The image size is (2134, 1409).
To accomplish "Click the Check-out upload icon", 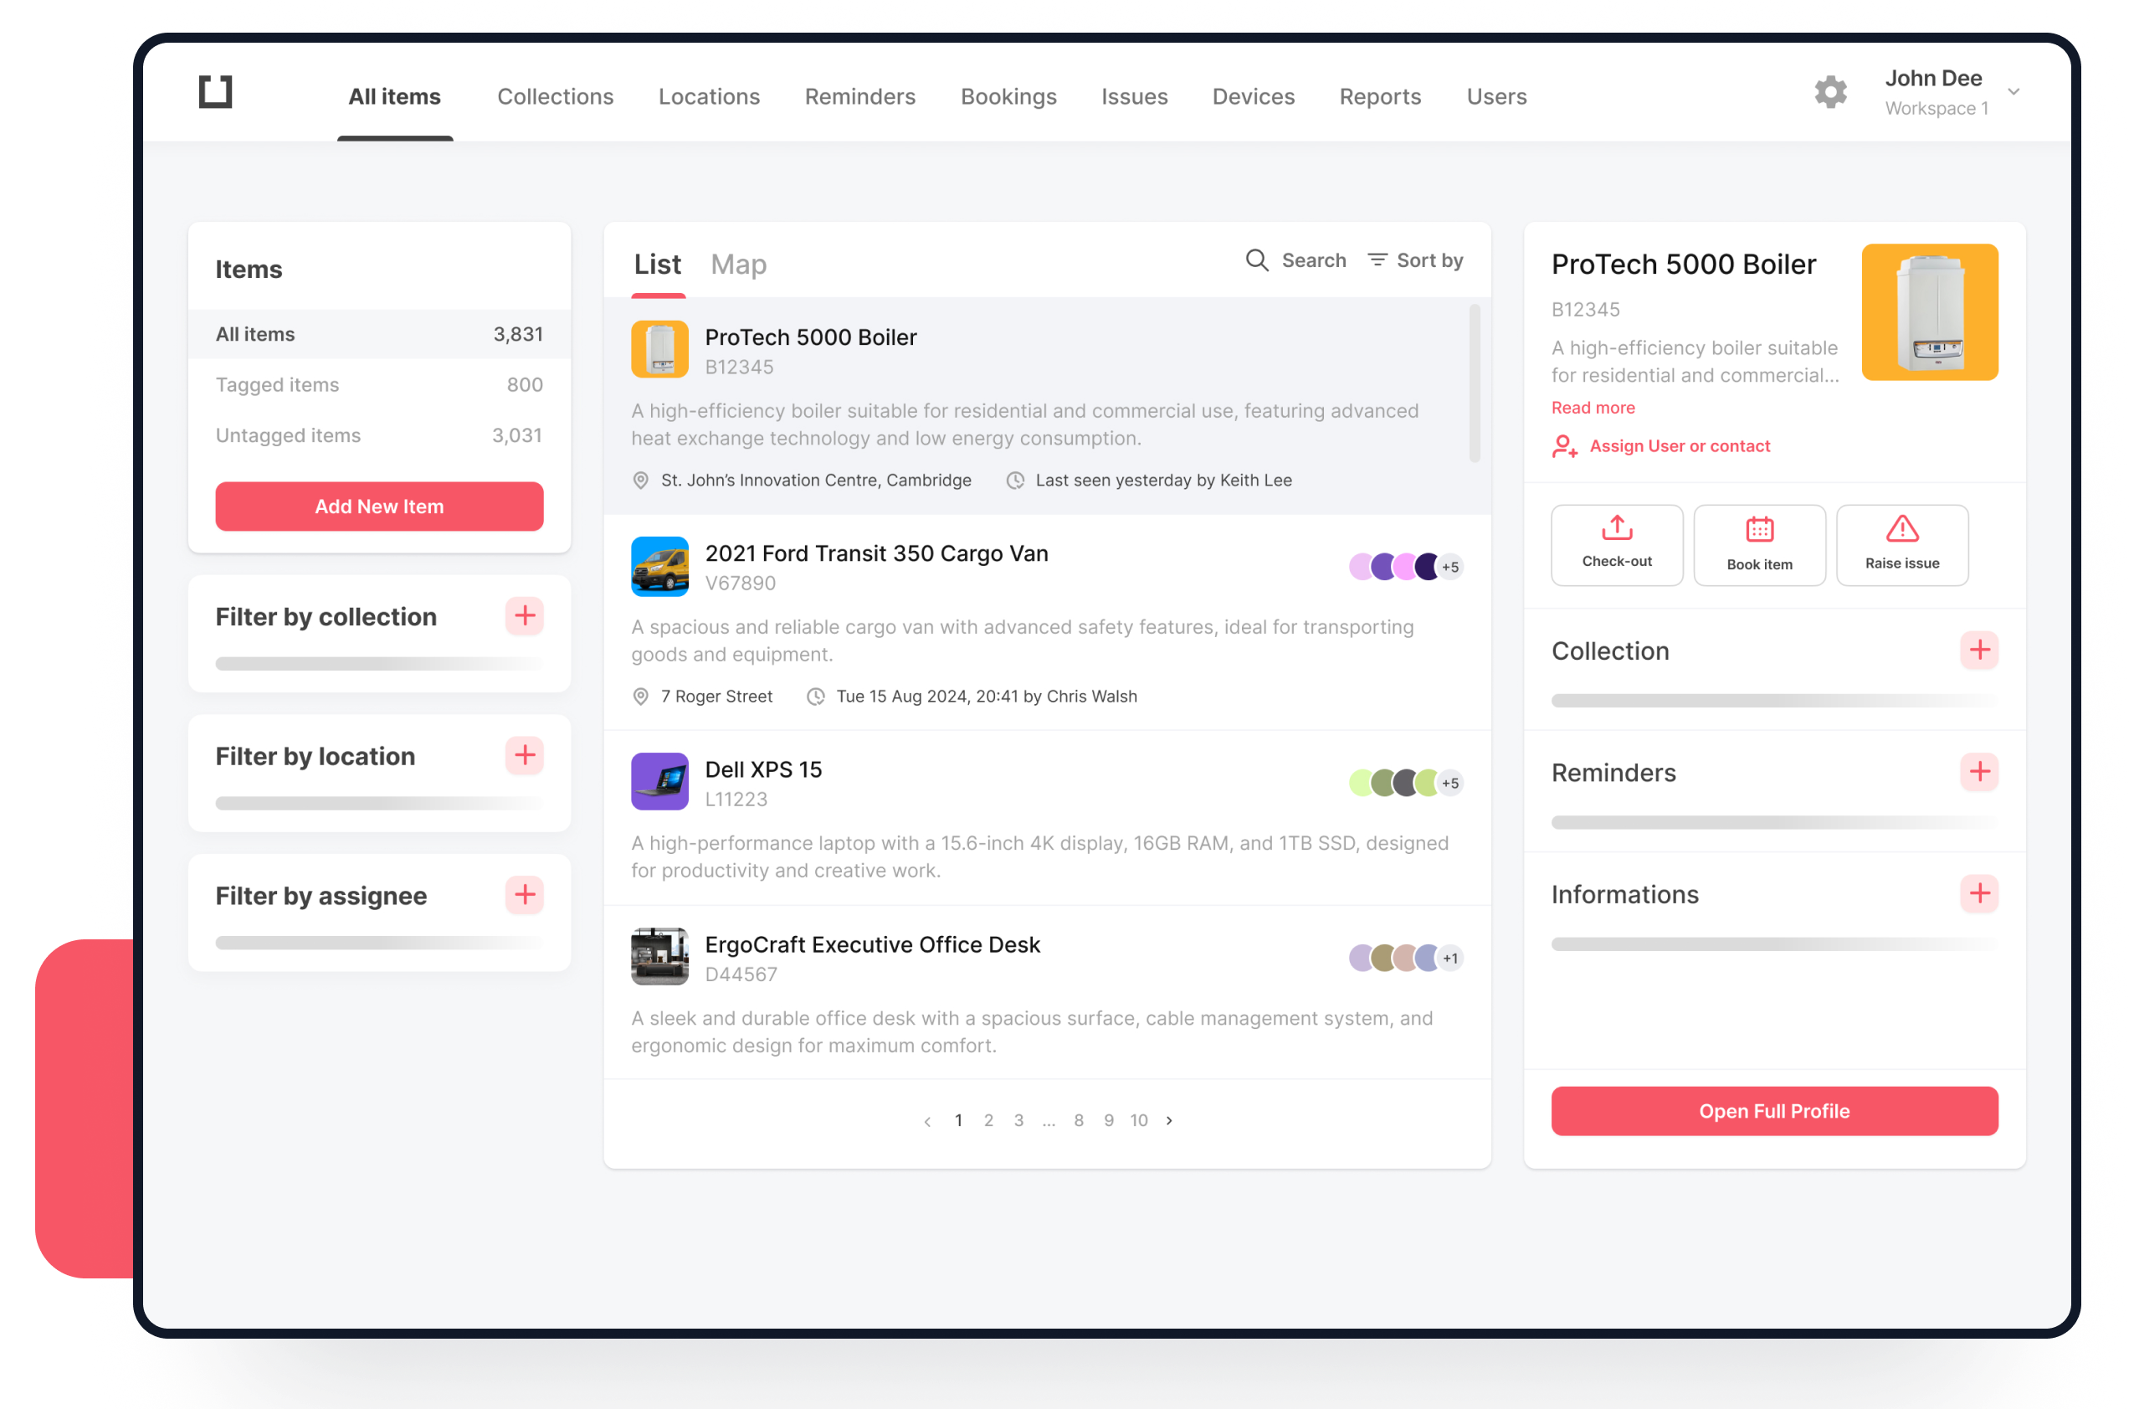I will [1617, 527].
